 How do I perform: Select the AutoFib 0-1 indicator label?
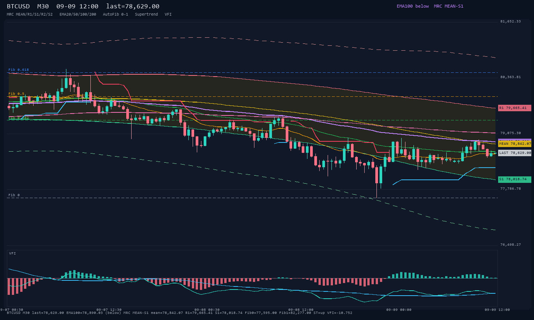(116, 14)
